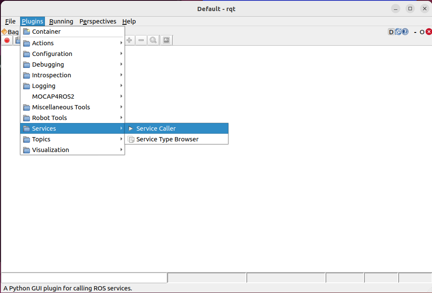Open the Perspectives menu
This screenshot has height=293, width=432.
[x=98, y=21]
